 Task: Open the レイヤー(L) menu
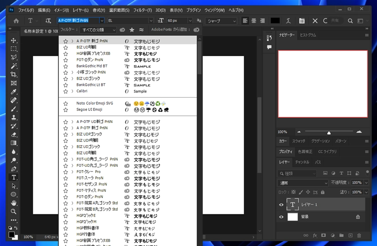81,10
